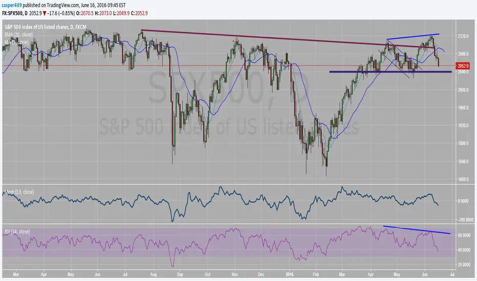Click the -200.0000 momentum axis label

465,220
